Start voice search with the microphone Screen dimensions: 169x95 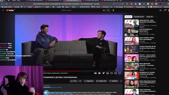113,10
